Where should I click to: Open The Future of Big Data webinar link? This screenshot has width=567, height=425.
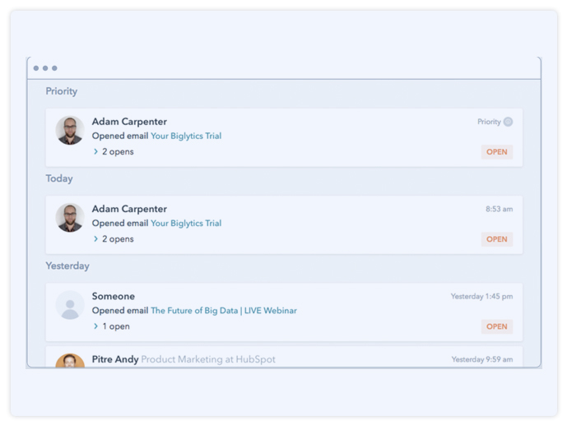[224, 311]
